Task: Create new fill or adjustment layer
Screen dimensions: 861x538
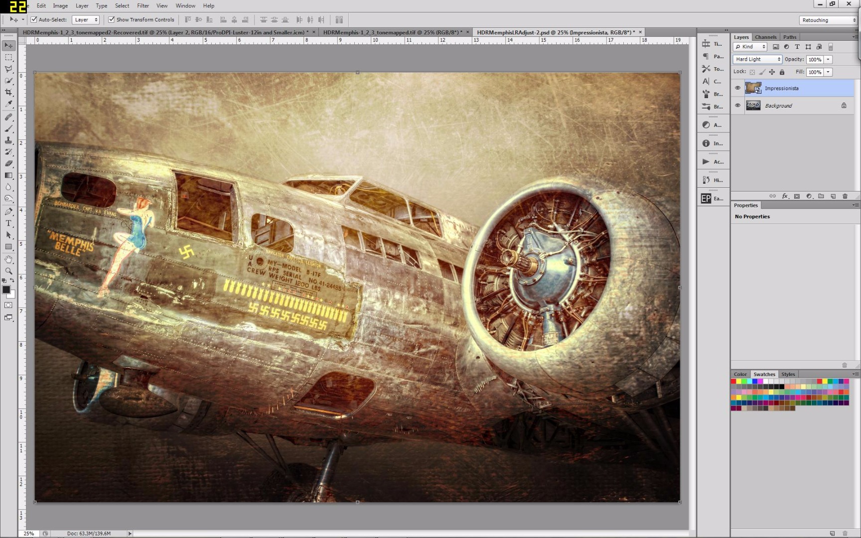Action: (x=809, y=196)
